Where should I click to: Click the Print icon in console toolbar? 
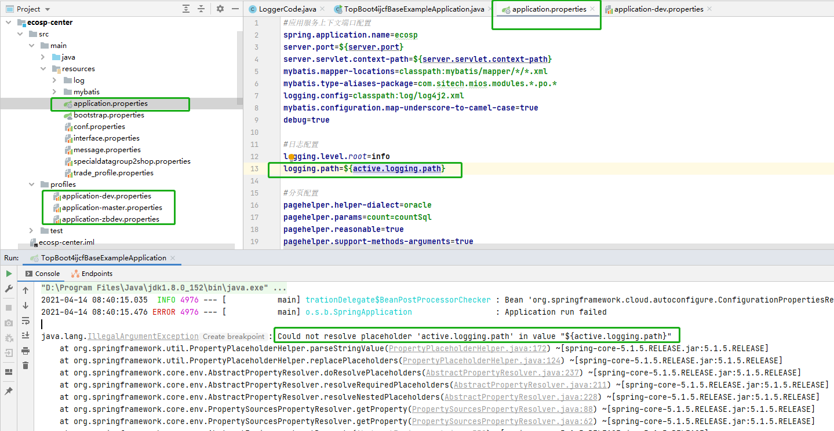[x=26, y=351]
